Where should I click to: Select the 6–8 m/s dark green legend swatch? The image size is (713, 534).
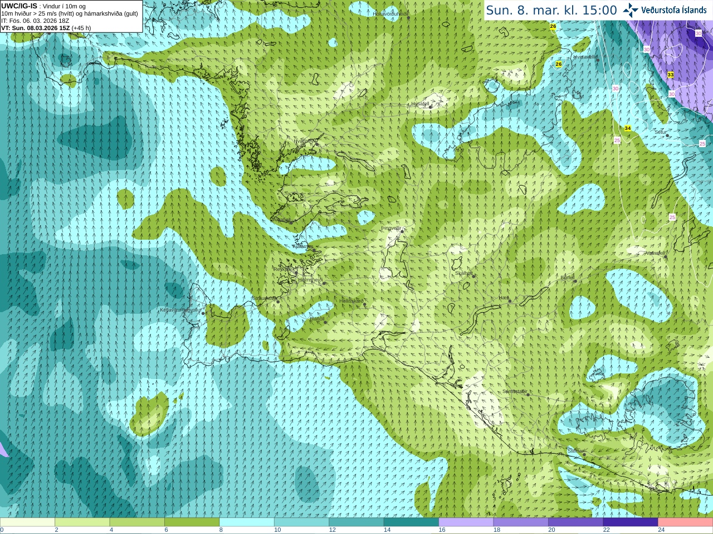192,522
